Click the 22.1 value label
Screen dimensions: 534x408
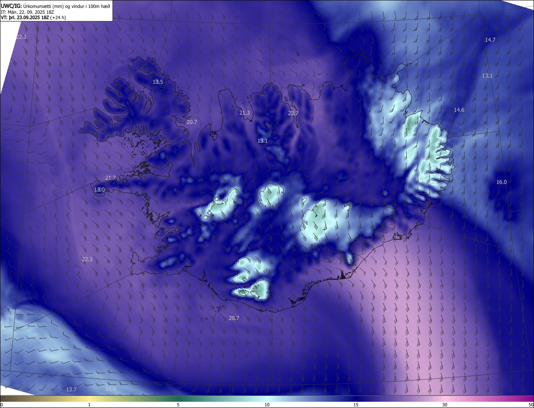pyautogui.click(x=21, y=37)
